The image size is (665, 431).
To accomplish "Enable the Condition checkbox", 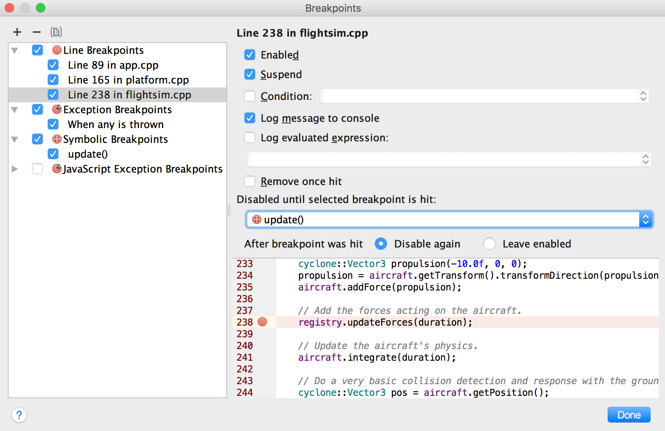I will 250,96.
